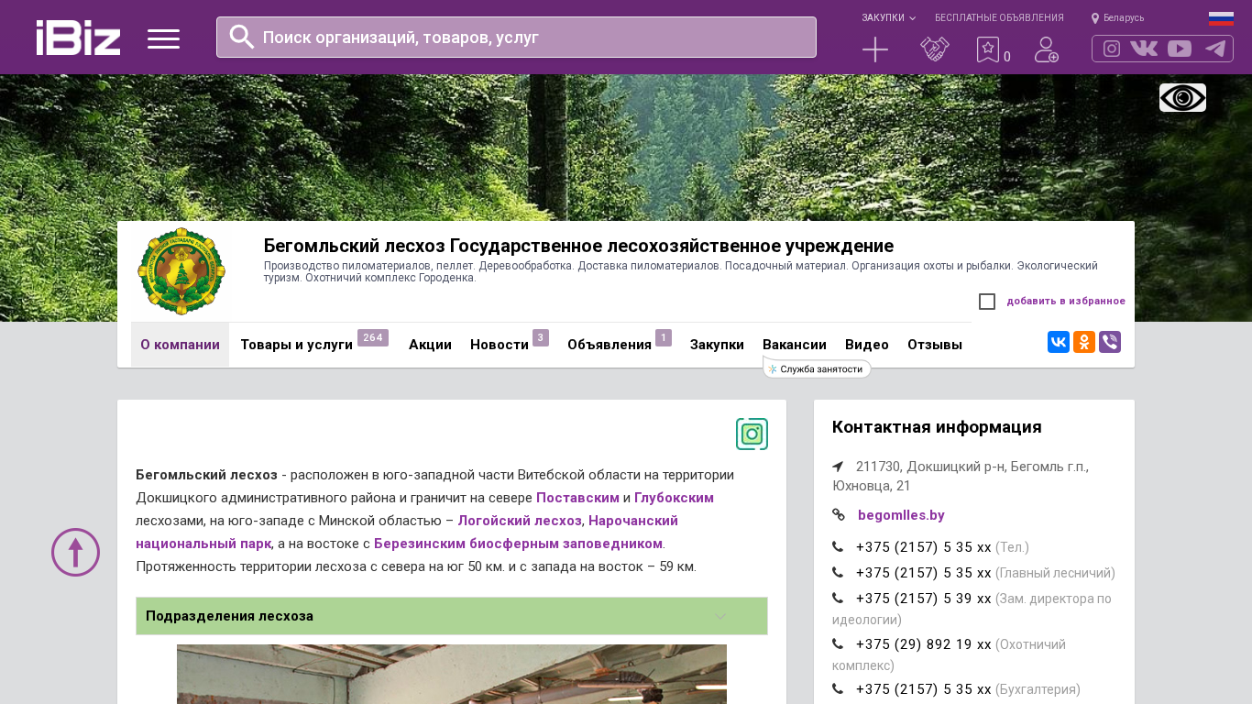Open favorites bookmark star icon

(988, 49)
